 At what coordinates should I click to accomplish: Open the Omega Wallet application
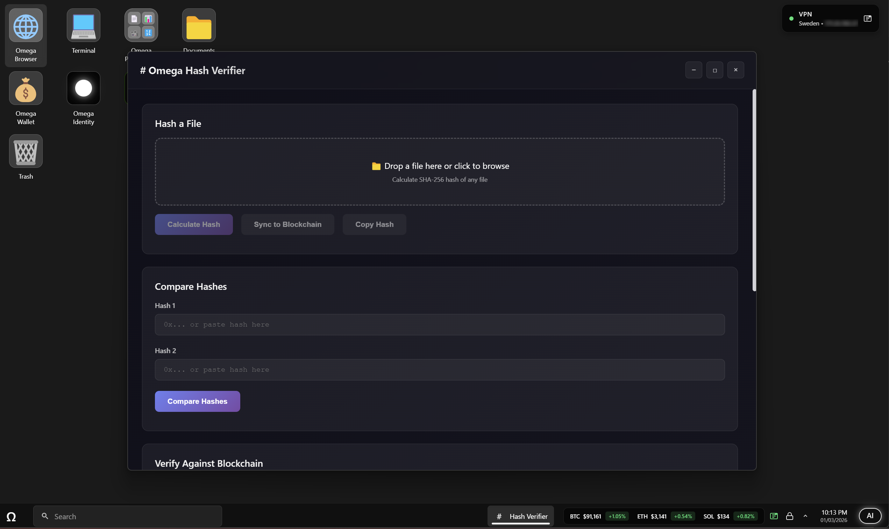pos(25,88)
